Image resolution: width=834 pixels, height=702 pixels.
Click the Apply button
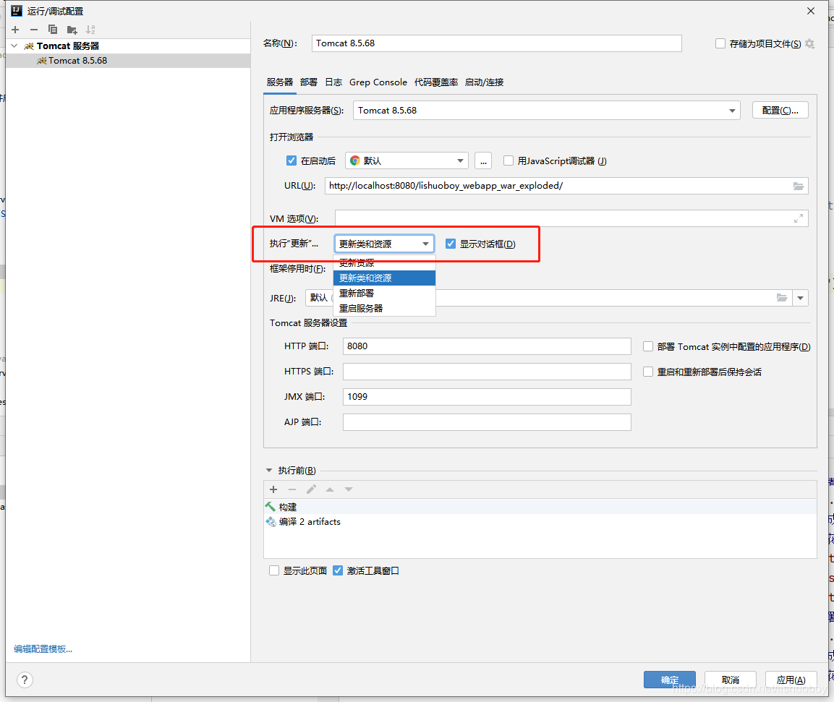pyautogui.click(x=791, y=680)
